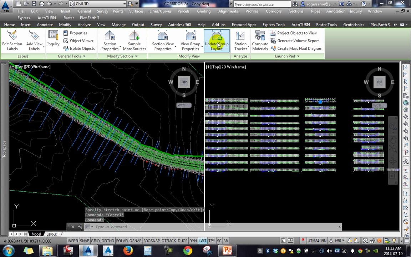Click the TOP face of right ViewCube
The image size is (411, 257).
[379, 82]
